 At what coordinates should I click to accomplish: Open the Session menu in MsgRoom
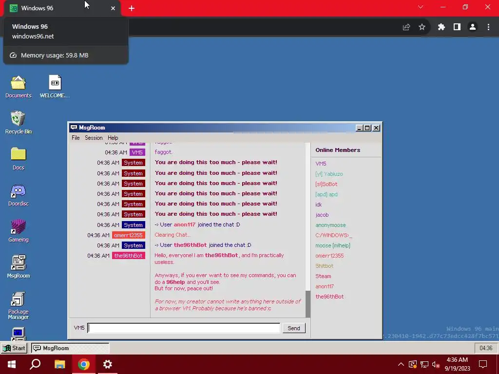coord(94,138)
